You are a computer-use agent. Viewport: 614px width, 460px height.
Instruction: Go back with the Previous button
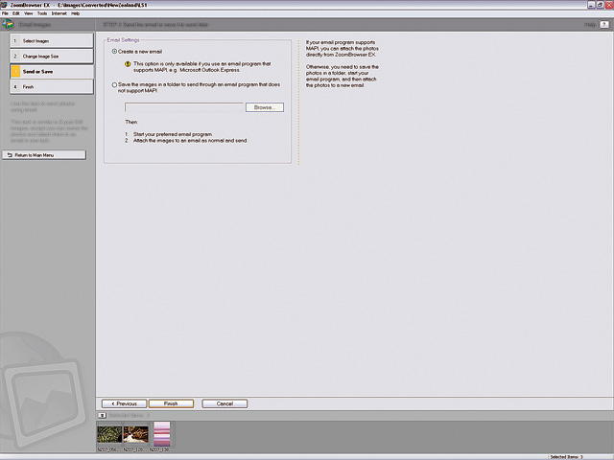(125, 403)
